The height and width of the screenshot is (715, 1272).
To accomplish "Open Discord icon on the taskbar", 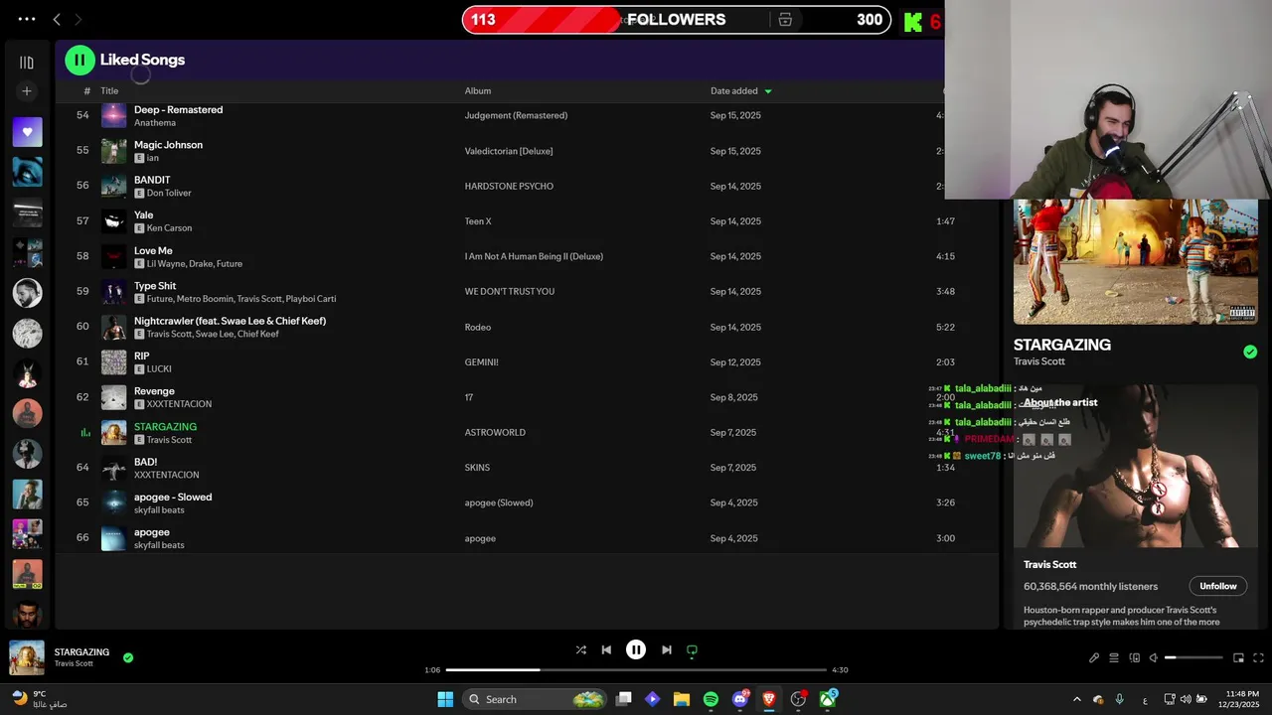I will 739,699.
